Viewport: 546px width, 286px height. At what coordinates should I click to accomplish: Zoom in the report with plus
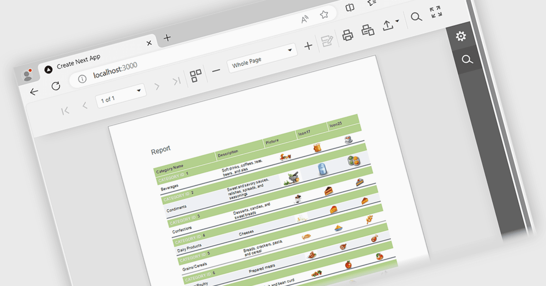pyautogui.click(x=308, y=45)
